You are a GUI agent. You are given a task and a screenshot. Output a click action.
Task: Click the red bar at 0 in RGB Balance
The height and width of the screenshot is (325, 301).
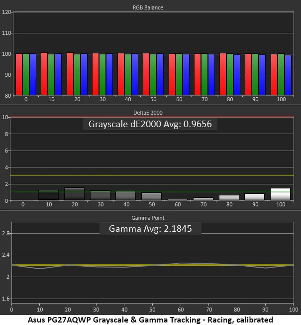(x=19, y=74)
